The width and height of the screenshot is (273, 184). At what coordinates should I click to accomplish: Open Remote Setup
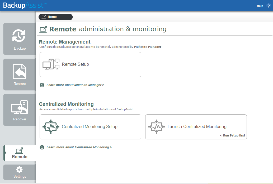pyautogui.click(x=90, y=65)
